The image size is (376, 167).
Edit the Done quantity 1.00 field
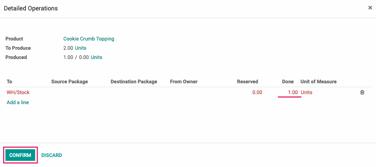pyautogui.click(x=289, y=92)
